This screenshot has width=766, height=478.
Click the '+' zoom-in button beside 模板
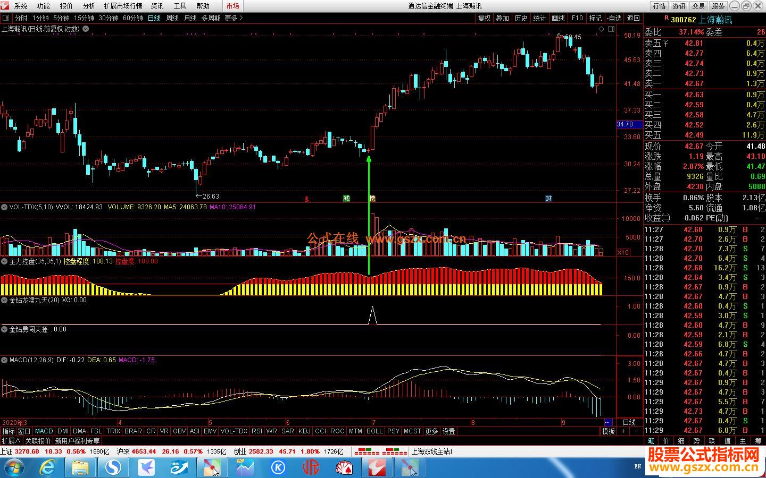pos(623,431)
